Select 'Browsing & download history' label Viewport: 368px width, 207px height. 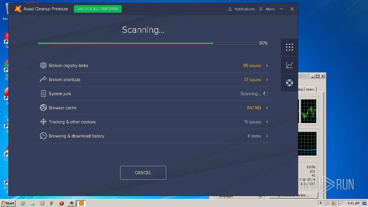[76, 136]
